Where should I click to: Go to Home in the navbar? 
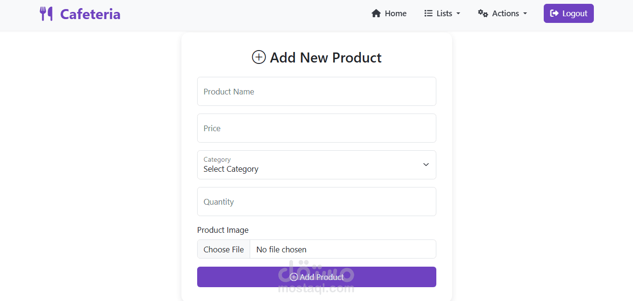396,13
